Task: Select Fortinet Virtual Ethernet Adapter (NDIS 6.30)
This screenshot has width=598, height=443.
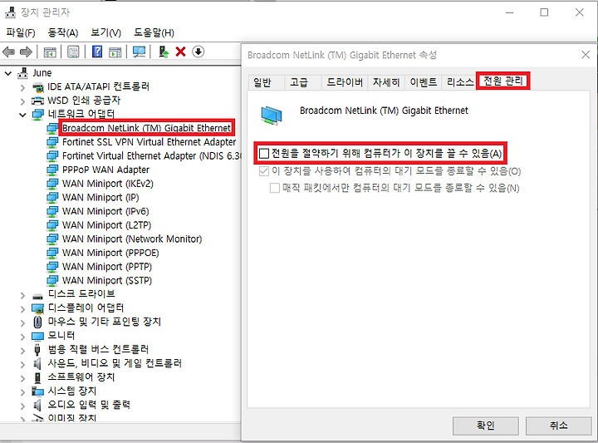Action: coord(151,156)
